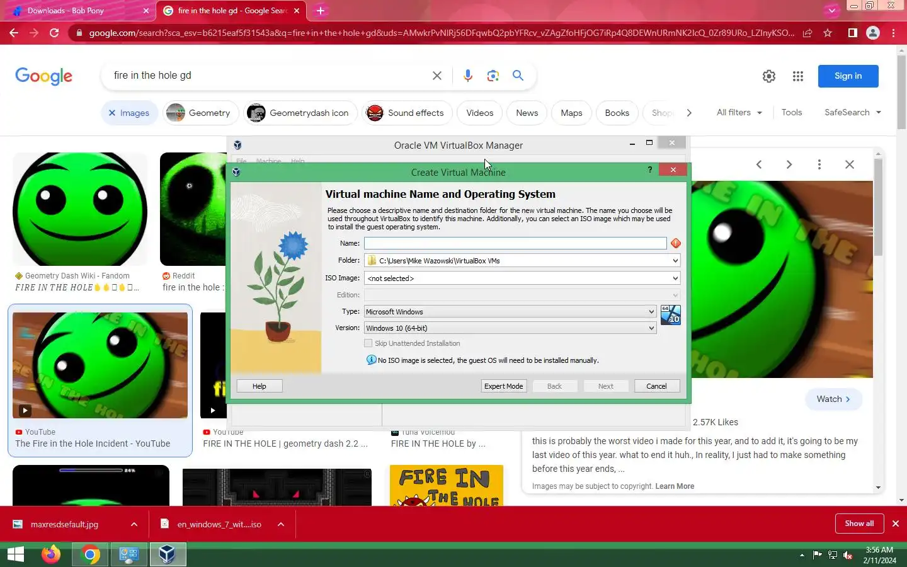The height and width of the screenshot is (567, 907).
Task: Reload the page in Chrome
Action: 54,33
